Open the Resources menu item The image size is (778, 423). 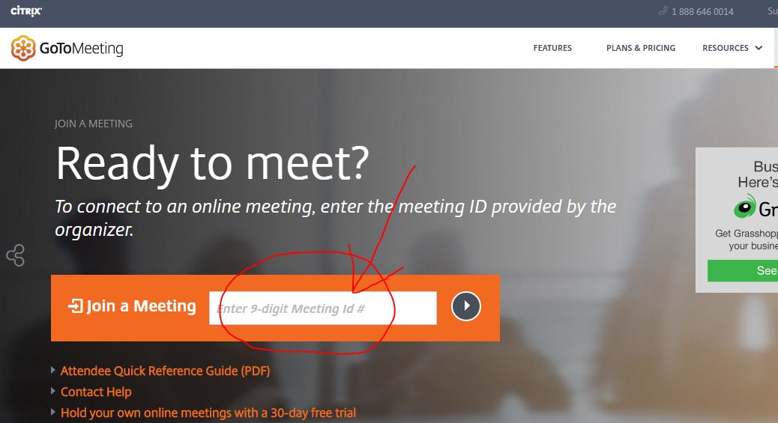pyautogui.click(x=726, y=48)
